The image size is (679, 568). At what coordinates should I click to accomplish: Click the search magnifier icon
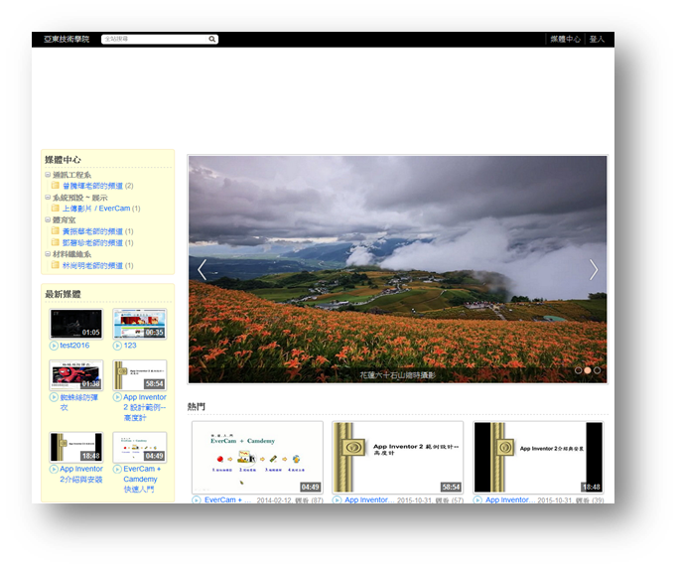pyautogui.click(x=211, y=39)
